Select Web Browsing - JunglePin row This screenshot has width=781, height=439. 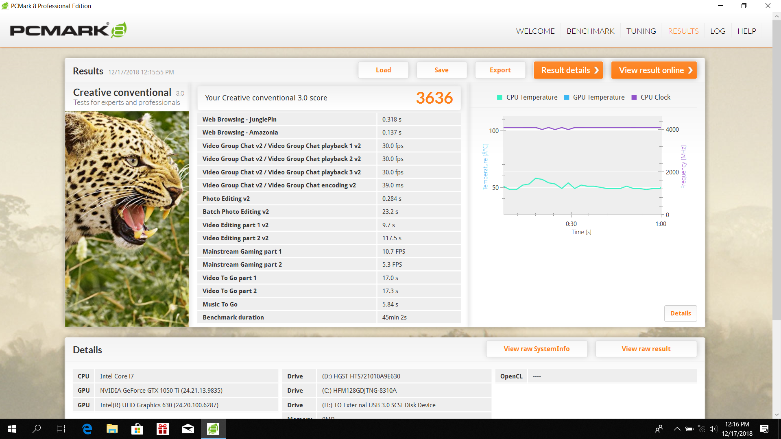tap(329, 119)
